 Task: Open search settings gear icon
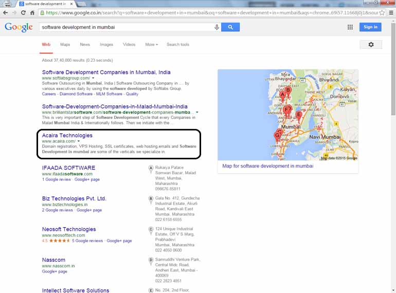371,44
